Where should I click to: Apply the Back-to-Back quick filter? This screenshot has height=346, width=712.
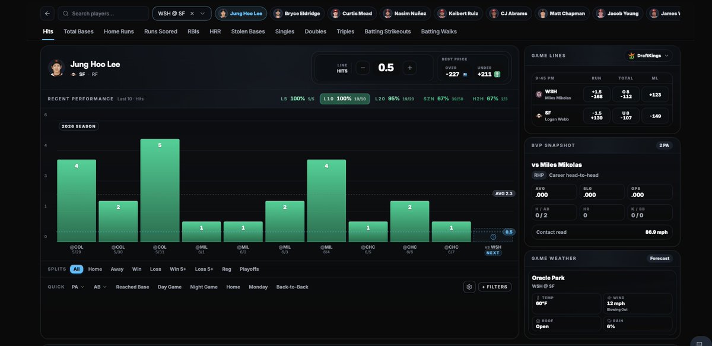point(292,287)
